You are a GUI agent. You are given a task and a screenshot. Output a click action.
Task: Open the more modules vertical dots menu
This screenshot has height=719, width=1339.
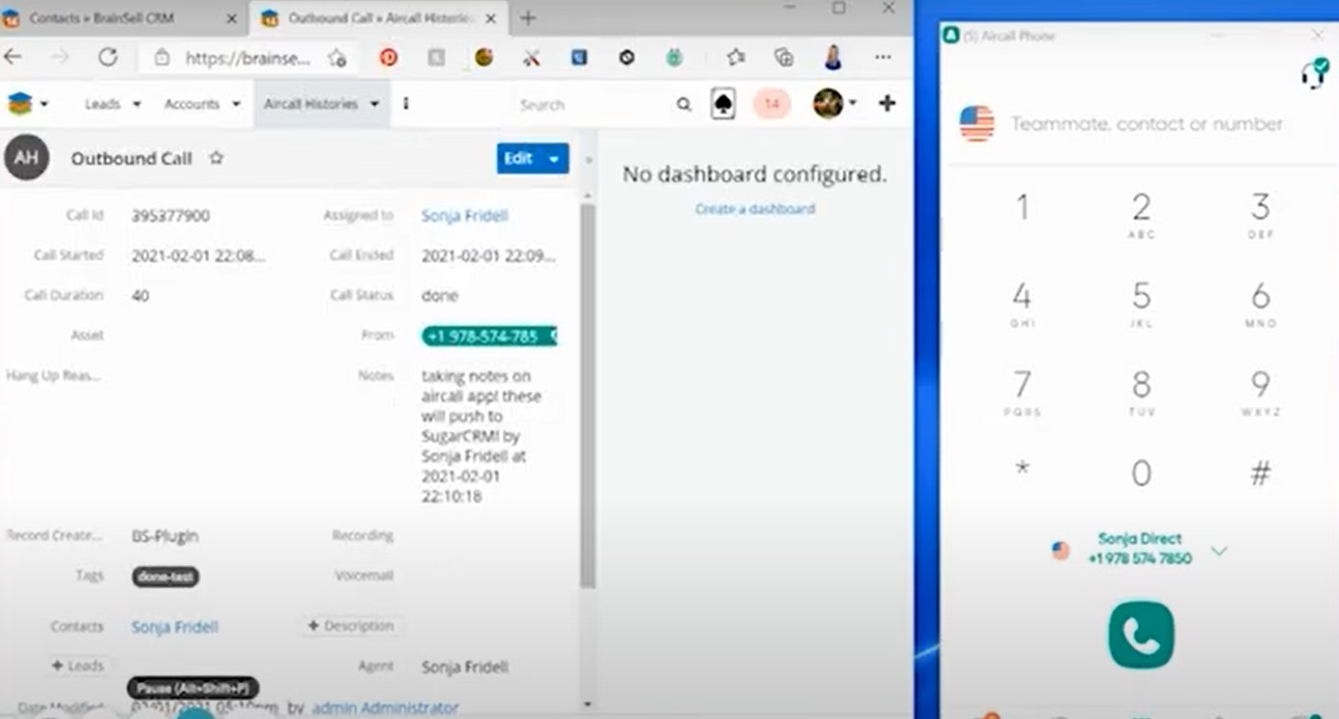point(406,104)
